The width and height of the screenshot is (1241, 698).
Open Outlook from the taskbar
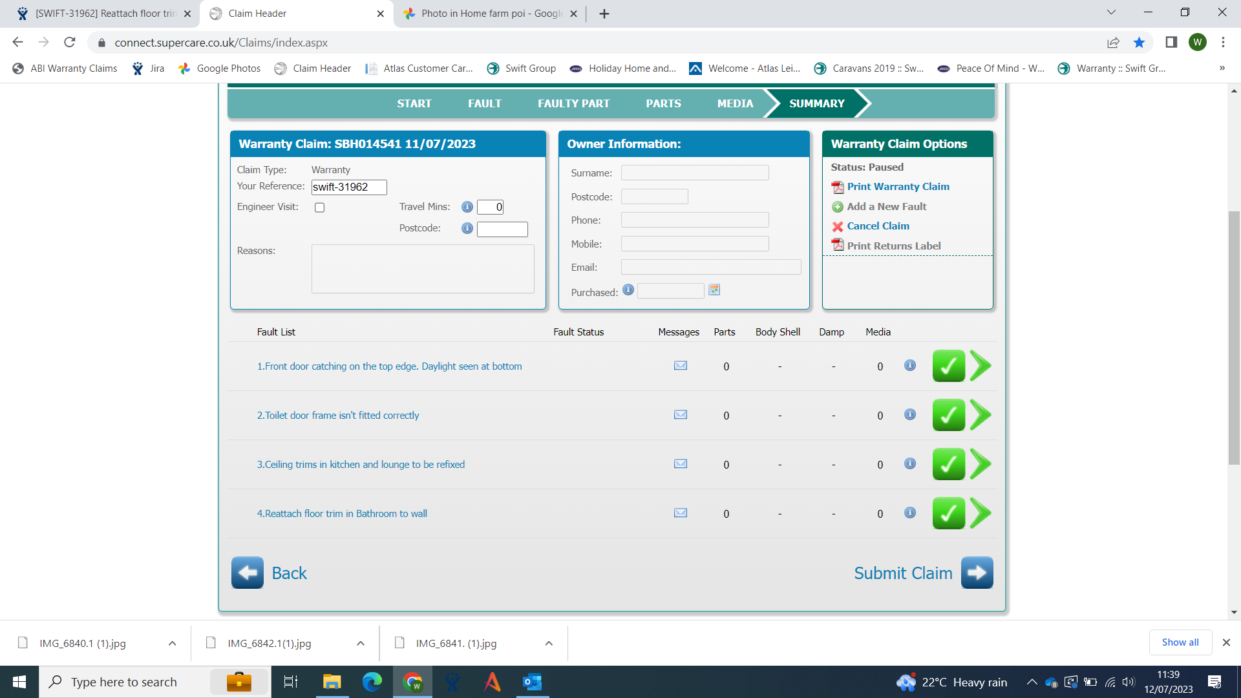point(532,682)
